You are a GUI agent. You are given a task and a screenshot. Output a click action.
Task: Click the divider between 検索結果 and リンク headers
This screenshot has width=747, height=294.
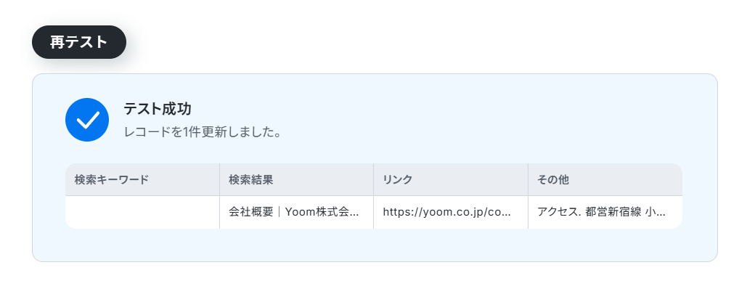coord(373,179)
